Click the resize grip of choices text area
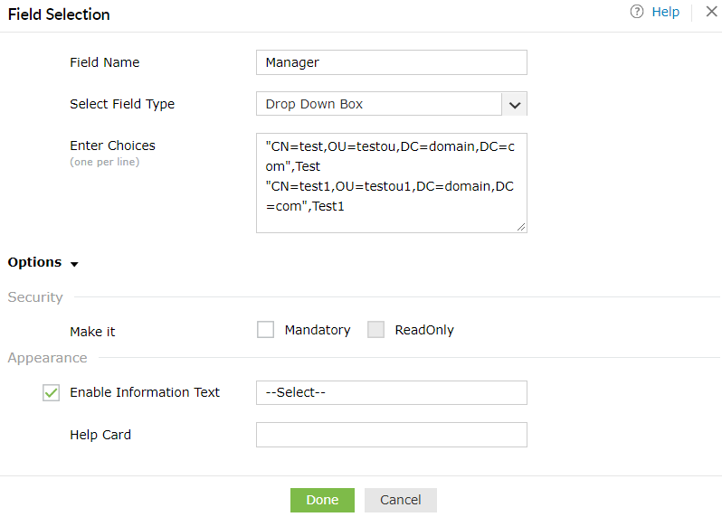Viewport: 722px width, 517px height. pyautogui.click(x=521, y=227)
